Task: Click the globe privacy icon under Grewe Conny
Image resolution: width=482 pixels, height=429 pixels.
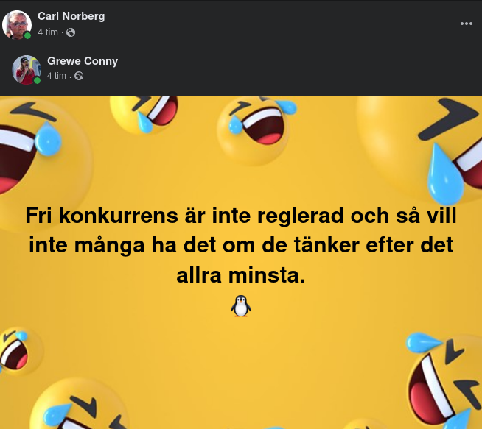Action: pyautogui.click(x=79, y=76)
